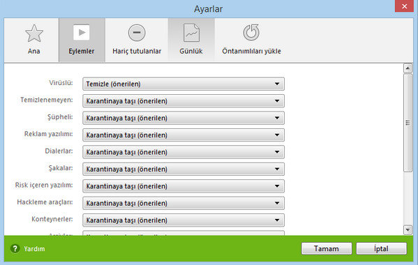Click the play icon for Eylemler
This screenshot has width=418, height=265.
click(x=82, y=33)
